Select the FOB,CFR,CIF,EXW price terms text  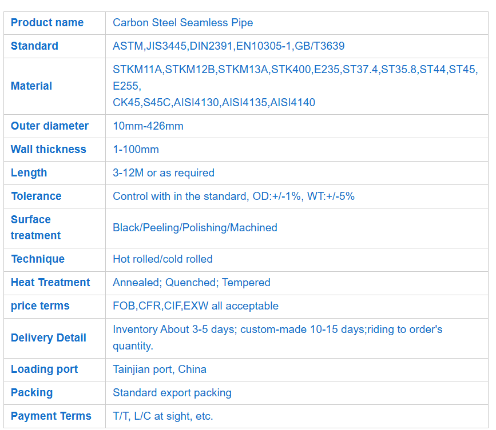click(195, 306)
